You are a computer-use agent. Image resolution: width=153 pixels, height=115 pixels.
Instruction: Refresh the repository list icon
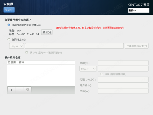(27, 90)
